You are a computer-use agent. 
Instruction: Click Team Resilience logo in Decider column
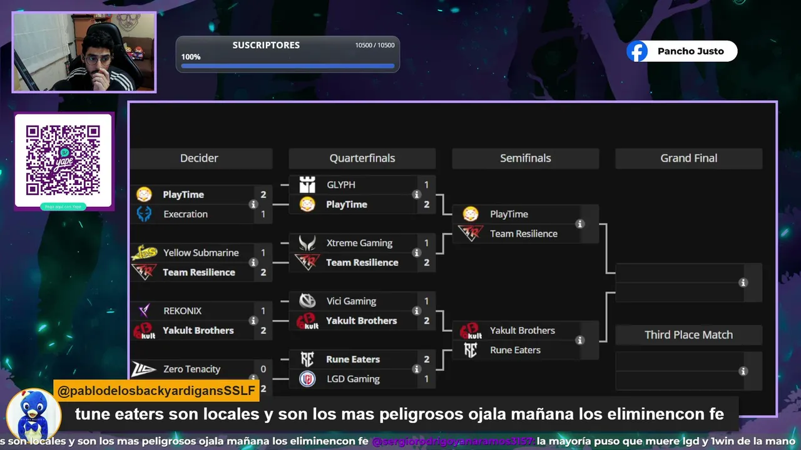click(143, 272)
